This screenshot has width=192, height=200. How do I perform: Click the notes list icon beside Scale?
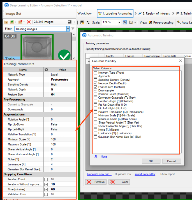pos(82,22)
